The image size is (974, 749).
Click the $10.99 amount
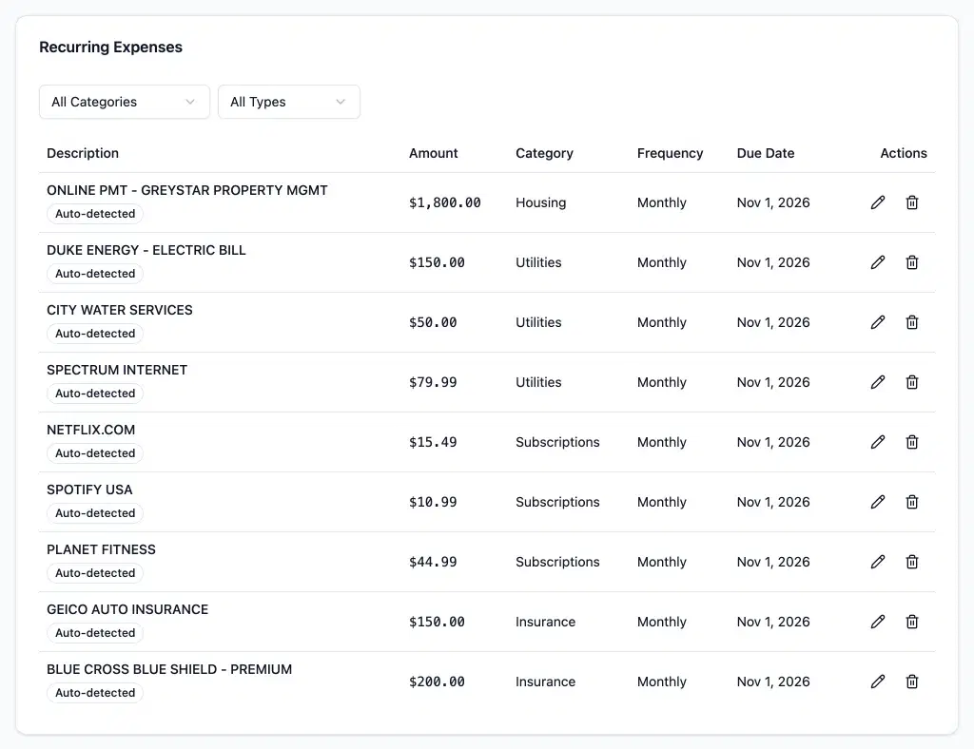tap(433, 502)
